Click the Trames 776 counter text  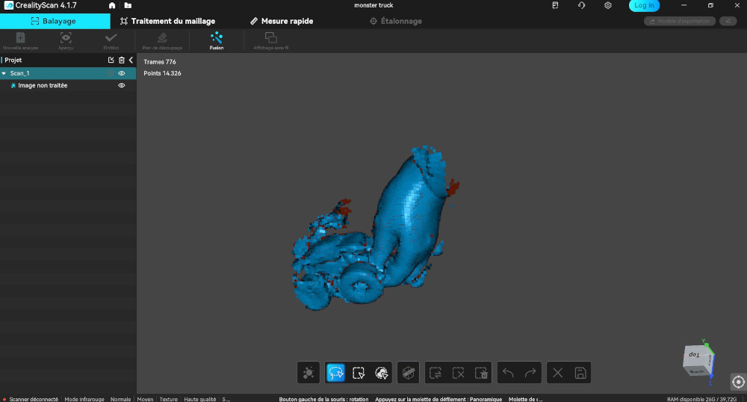[160, 62]
